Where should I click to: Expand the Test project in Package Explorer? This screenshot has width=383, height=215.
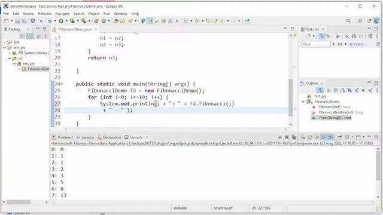coord(4,42)
